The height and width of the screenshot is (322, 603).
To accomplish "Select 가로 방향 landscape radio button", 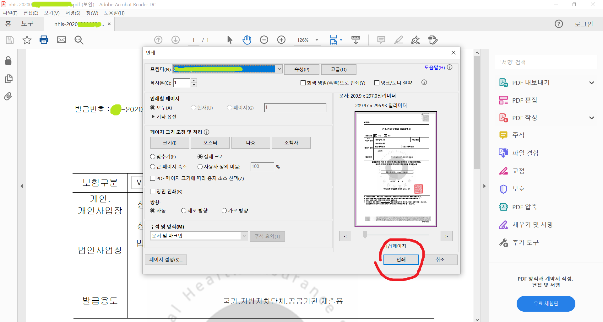I will [224, 211].
